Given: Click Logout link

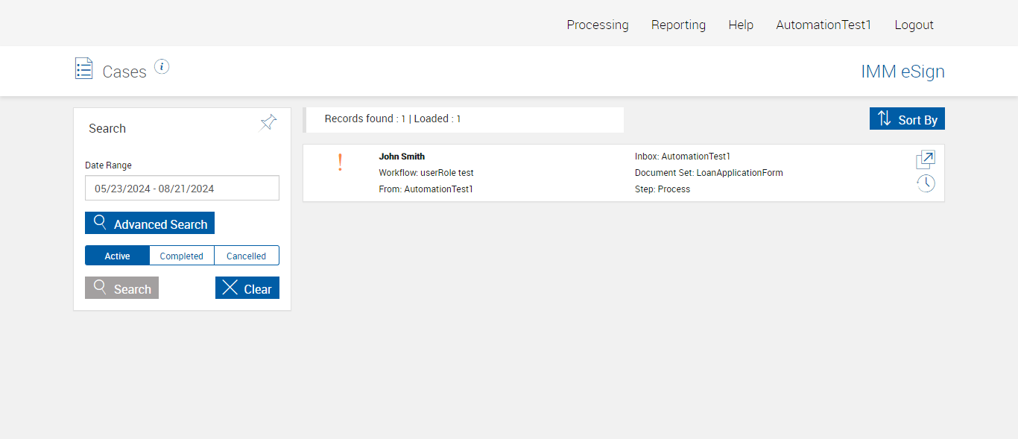Looking at the screenshot, I should pyautogui.click(x=914, y=25).
